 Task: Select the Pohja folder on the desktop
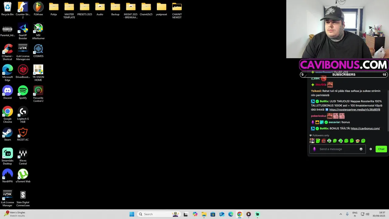[53, 9]
